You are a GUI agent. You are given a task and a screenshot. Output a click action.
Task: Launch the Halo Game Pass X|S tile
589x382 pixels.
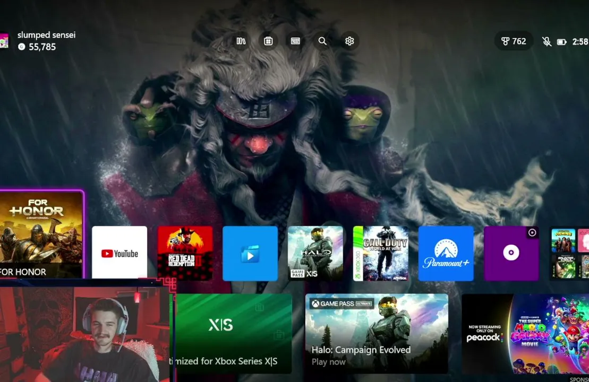pyautogui.click(x=315, y=253)
